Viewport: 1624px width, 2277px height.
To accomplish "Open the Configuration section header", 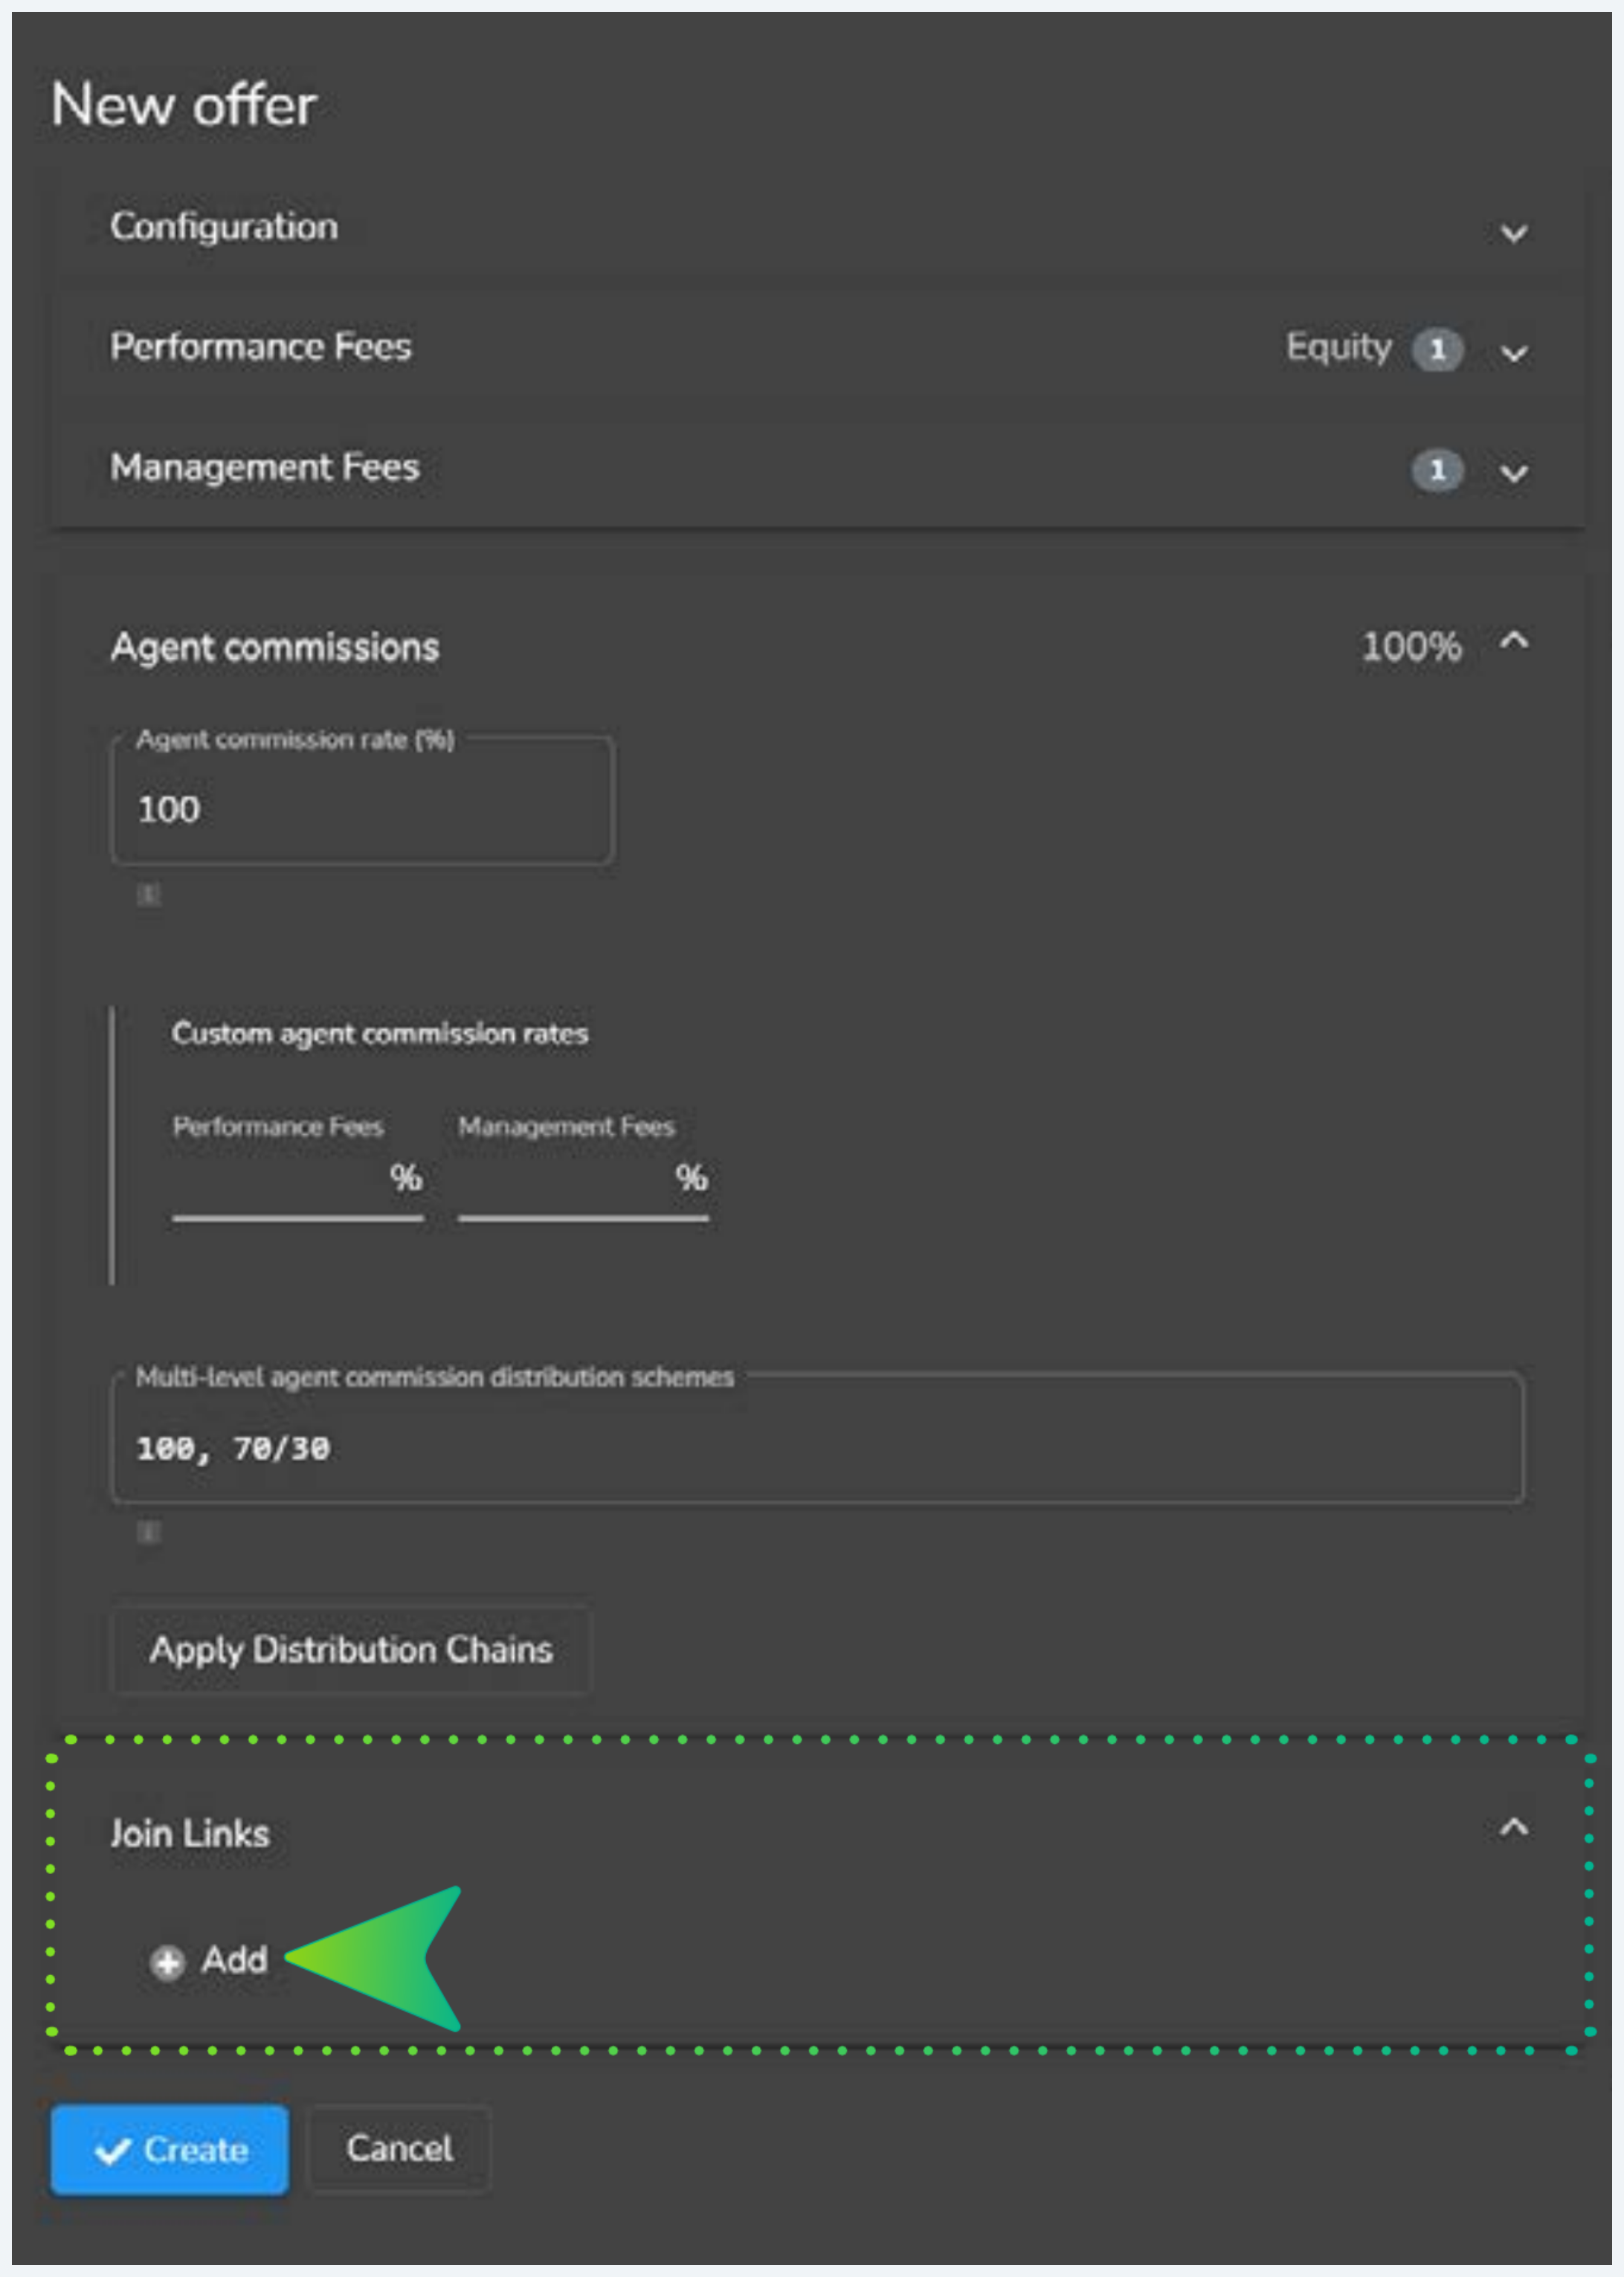I will [x=818, y=228].
